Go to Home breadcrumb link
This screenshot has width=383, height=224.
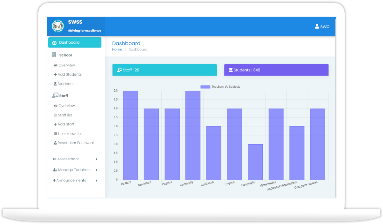click(117, 50)
